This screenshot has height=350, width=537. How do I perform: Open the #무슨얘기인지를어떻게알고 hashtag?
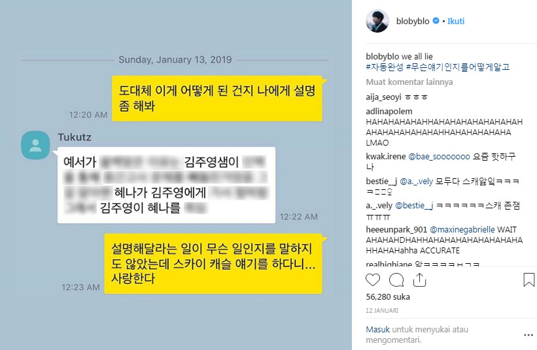458,67
